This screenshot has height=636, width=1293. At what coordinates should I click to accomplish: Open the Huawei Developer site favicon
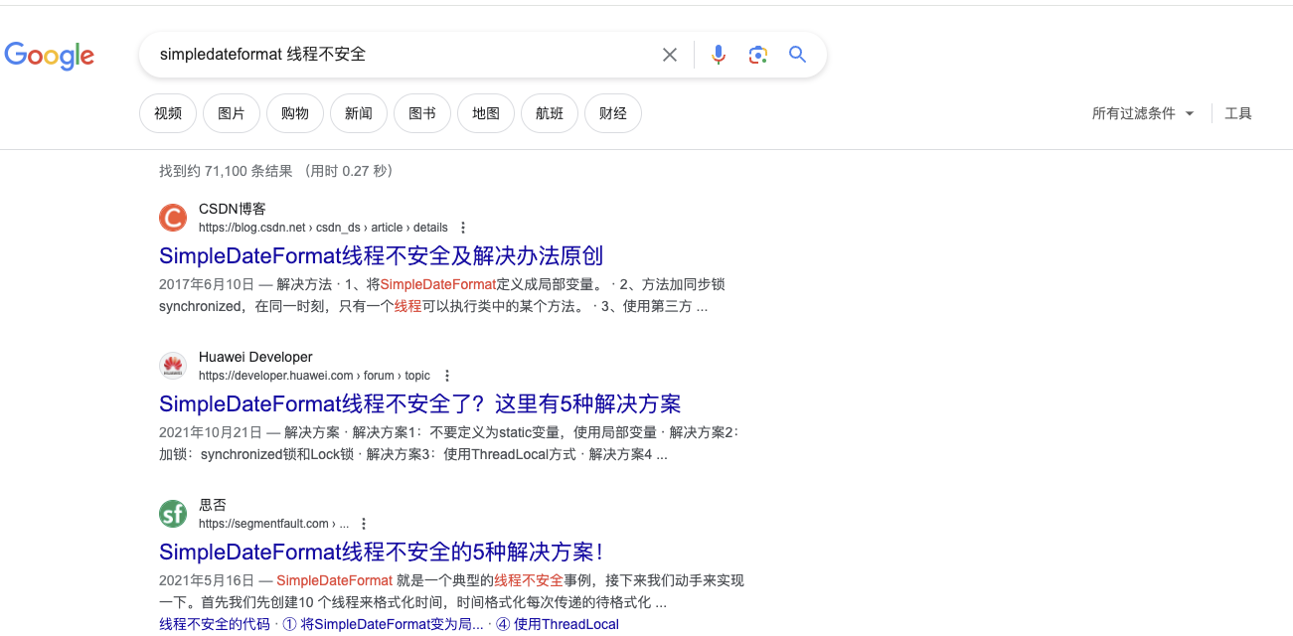tap(173, 366)
